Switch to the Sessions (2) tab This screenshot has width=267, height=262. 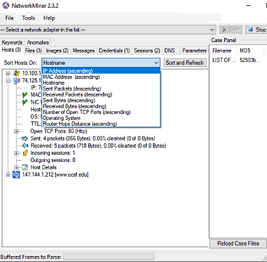click(147, 51)
